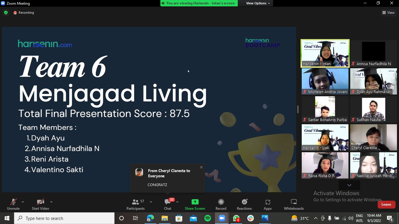Click the gallery panel resize handle
The image size is (399, 224).
(x=298, y=109)
